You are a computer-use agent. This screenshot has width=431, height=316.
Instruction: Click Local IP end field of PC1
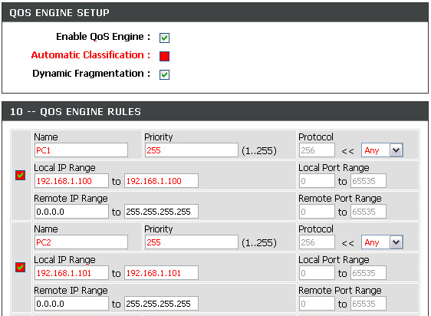click(x=161, y=181)
